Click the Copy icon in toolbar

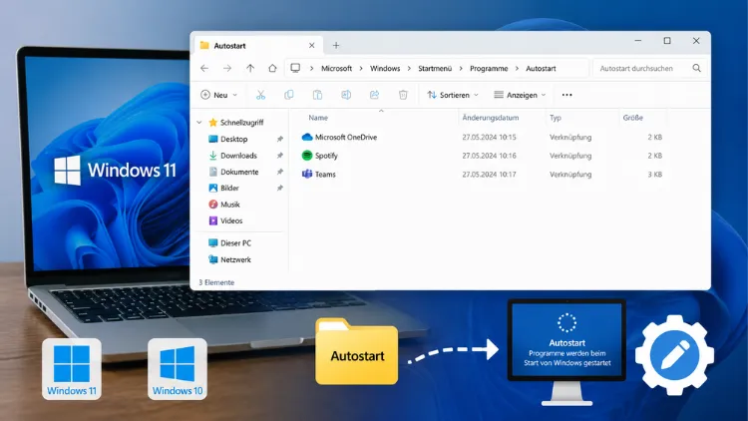point(288,95)
